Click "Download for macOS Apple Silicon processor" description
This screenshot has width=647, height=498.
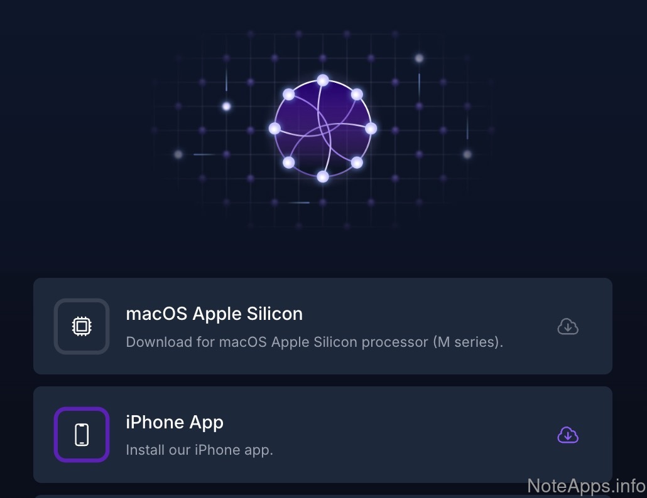[315, 343]
